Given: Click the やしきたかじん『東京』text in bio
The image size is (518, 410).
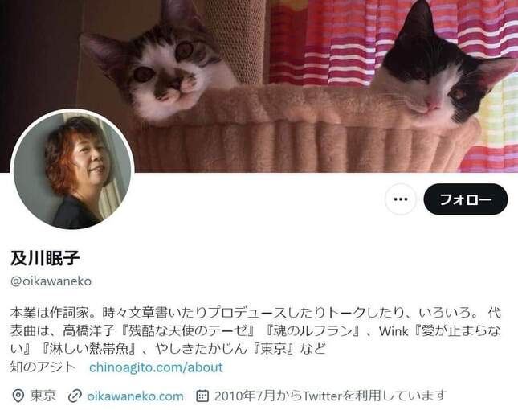Looking at the screenshot, I should 241,349.
